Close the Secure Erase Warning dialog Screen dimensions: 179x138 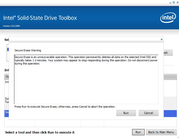pyautogui.click(x=162, y=39)
